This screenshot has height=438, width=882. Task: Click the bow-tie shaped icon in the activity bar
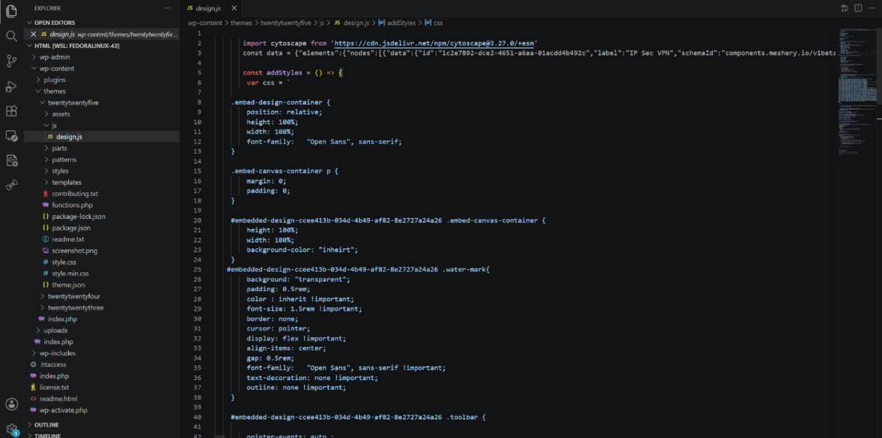11,185
